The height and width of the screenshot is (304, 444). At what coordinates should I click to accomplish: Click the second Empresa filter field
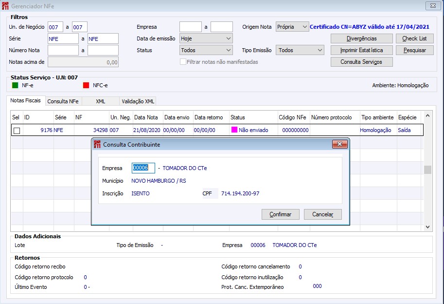point(222,27)
